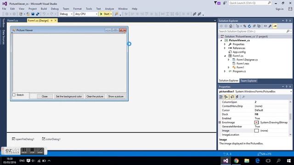The height and width of the screenshot is (165, 294).
Task: Switch to the Form1.cs code tab
Action: pyautogui.click(x=13, y=21)
